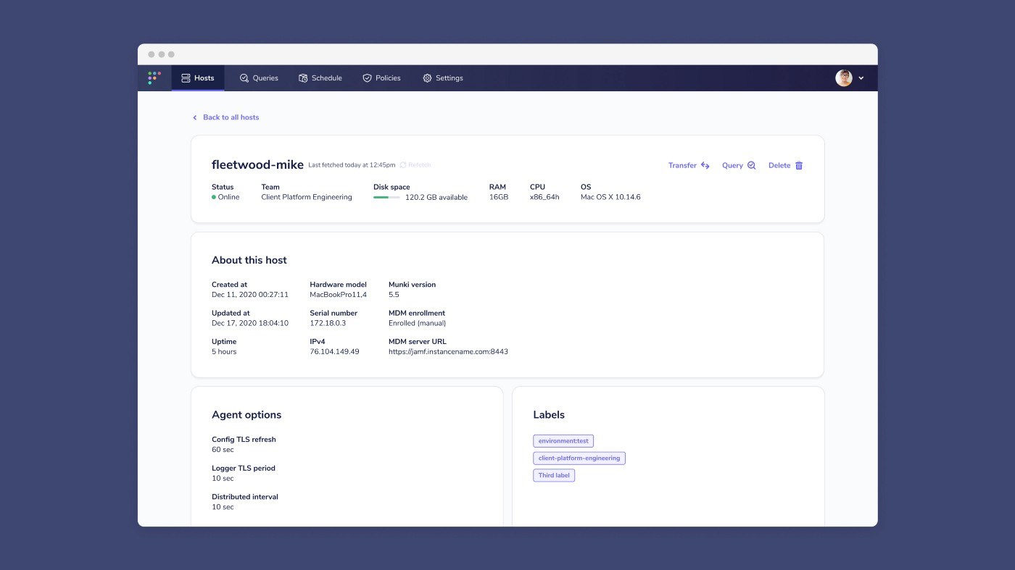Click the Logger TLS period label

244,469
